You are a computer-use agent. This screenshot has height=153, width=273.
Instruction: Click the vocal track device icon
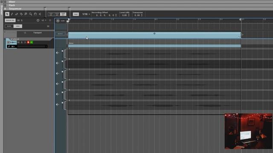click(12, 42)
